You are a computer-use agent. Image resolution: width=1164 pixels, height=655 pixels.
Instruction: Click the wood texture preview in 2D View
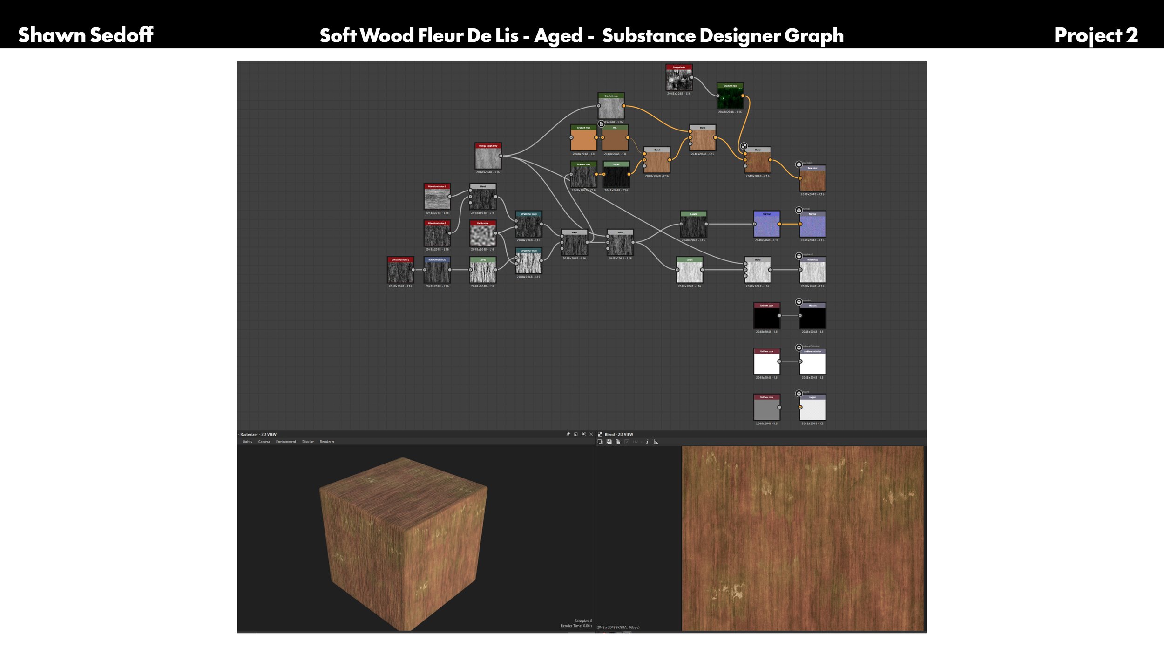tap(803, 539)
